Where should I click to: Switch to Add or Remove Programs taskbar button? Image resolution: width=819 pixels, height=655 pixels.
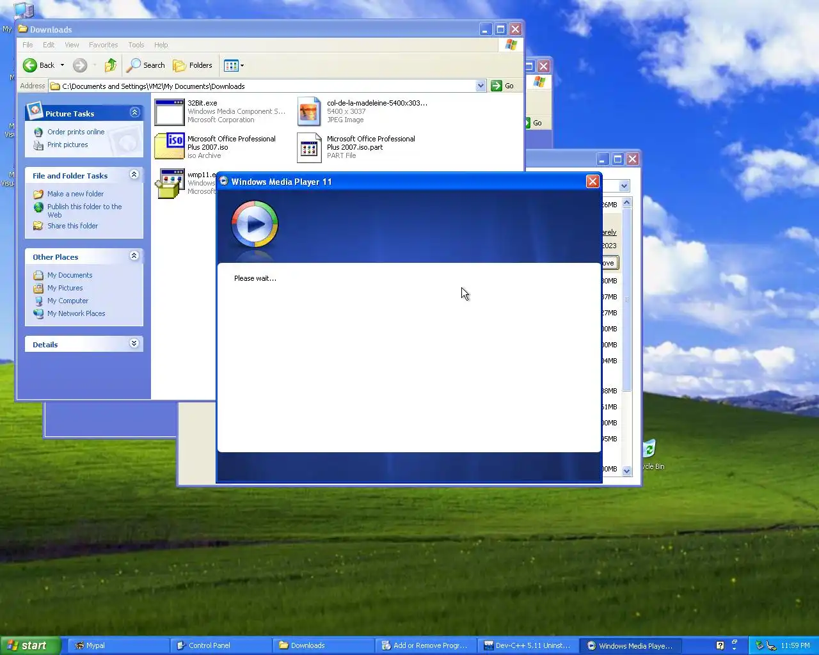click(x=425, y=645)
